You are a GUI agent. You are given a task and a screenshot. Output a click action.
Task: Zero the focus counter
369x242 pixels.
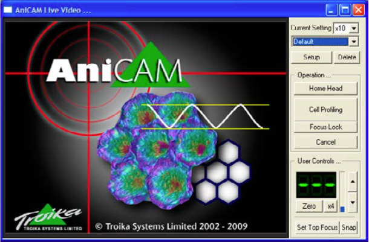(309, 206)
